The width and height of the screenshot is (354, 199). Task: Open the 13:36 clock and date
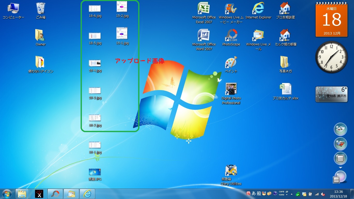pyautogui.click(x=338, y=194)
